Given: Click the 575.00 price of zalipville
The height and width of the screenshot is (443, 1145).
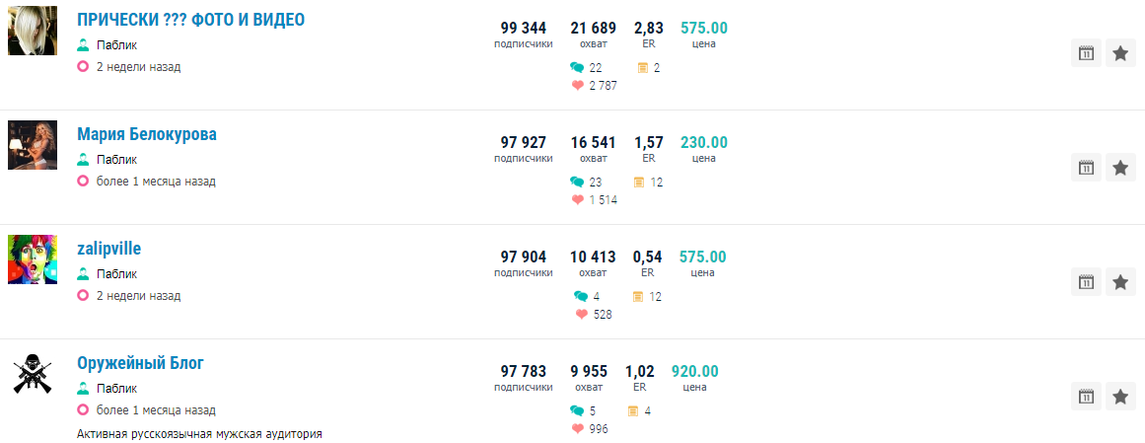Looking at the screenshot, I should click(703, 258).
